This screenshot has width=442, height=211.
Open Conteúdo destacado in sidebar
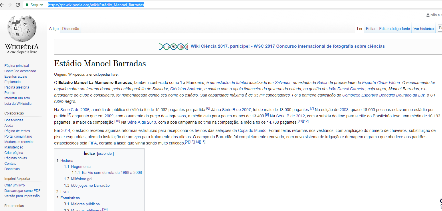click(20, 71)
